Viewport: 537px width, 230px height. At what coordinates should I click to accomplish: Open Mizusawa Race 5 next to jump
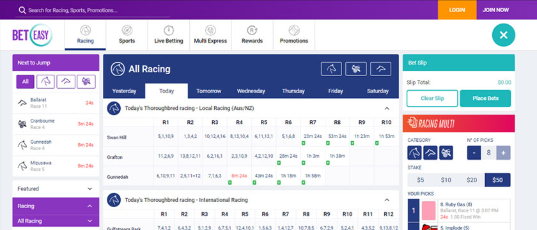[x=56, y=165]
